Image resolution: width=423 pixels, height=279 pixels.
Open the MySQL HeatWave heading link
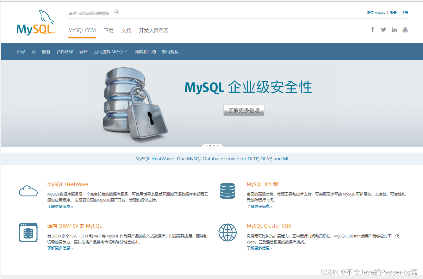click(68, 184)
